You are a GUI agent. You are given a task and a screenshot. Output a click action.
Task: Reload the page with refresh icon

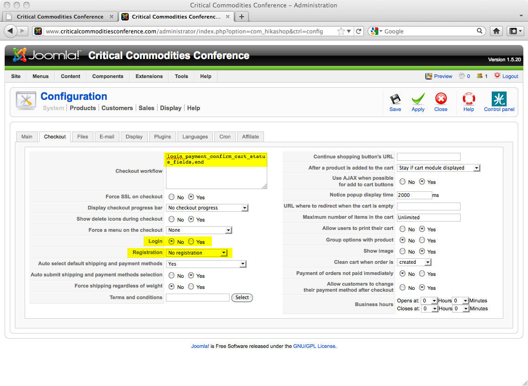pos(359,31)
